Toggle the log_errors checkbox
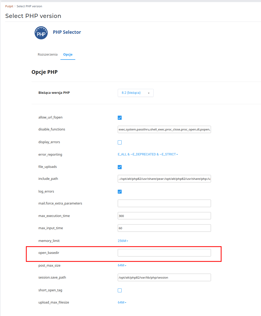 (120, 192)
